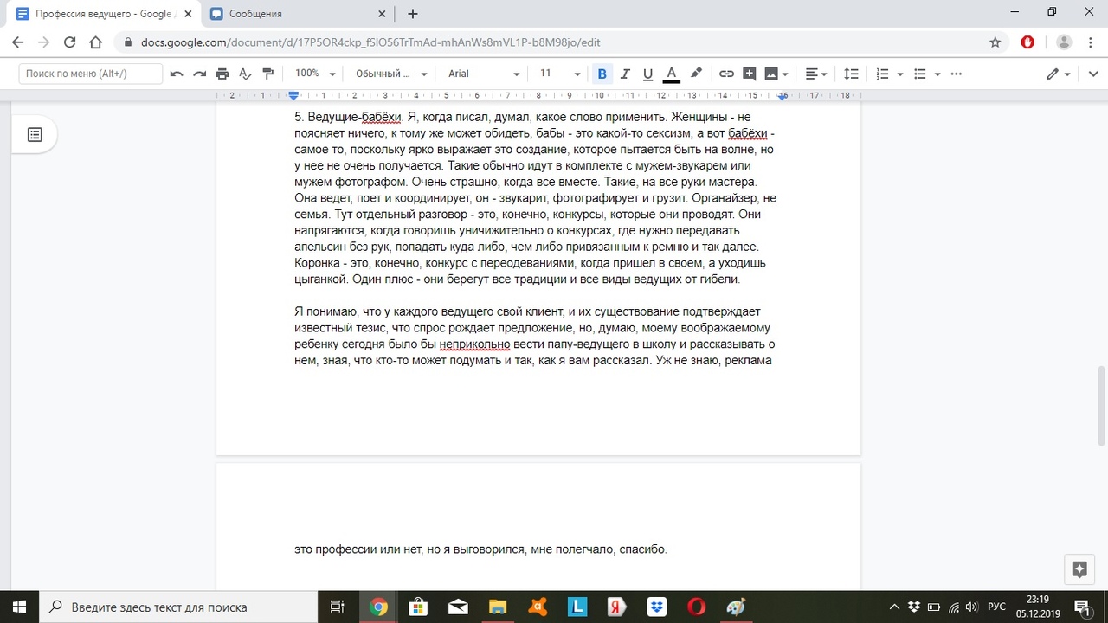Switch the РУС input language
1108x623 pixels.
pos(996,607)
